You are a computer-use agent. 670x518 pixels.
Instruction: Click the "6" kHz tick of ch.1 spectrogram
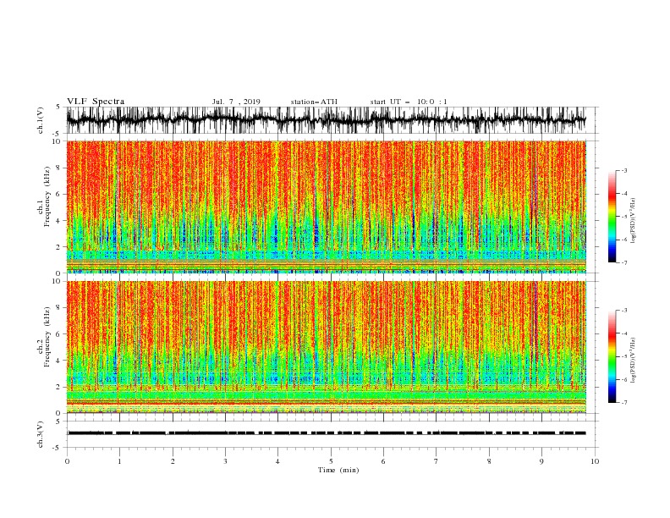click(60, 194)
